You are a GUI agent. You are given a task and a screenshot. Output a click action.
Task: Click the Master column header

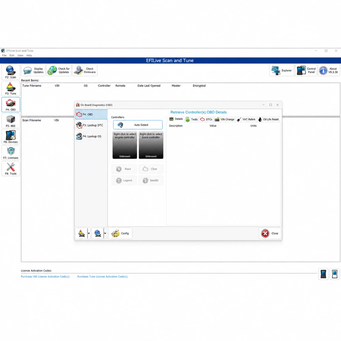point(176,86)
